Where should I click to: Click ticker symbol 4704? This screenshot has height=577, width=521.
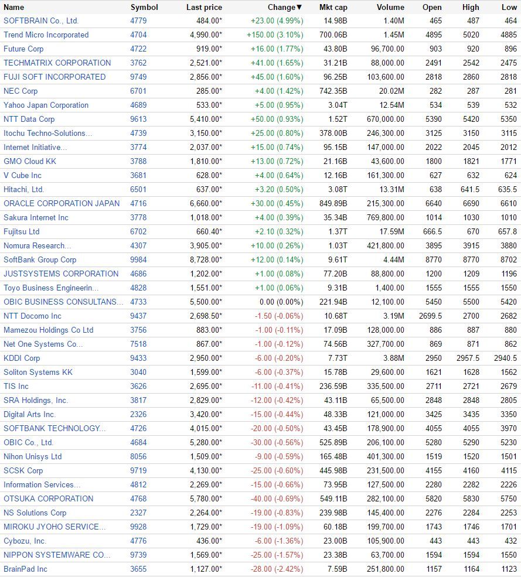pos(138,35)
